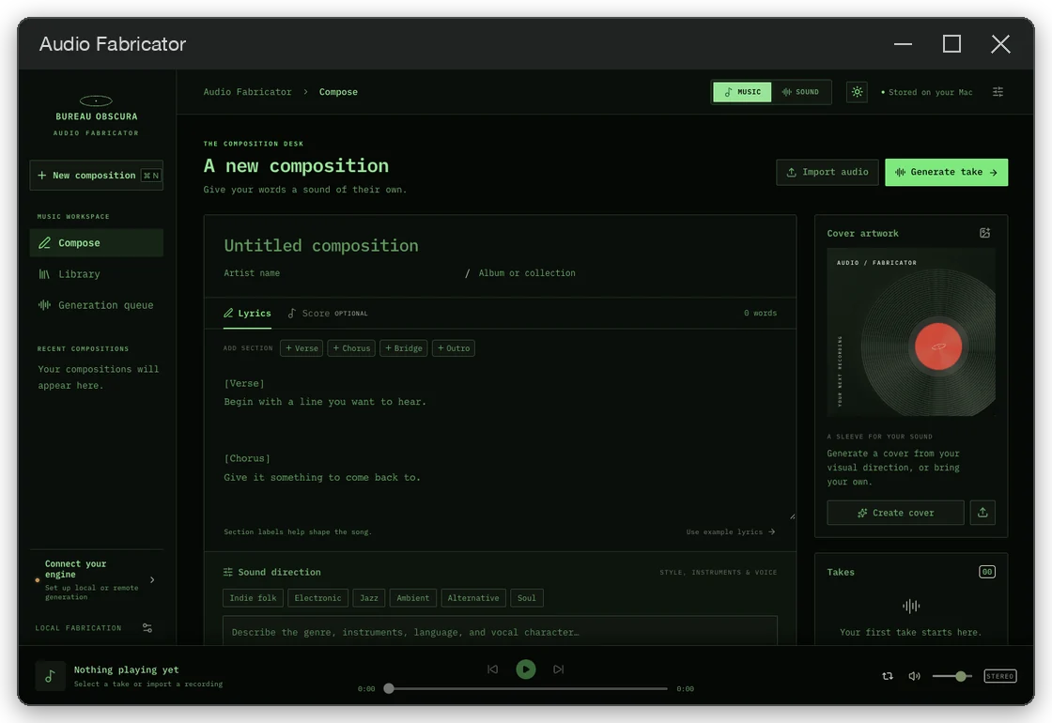Image resolution: width=1052 pixels, height=723 pixels.
Task: Click the Untitled composition title field
Action: tap(500, 245)
